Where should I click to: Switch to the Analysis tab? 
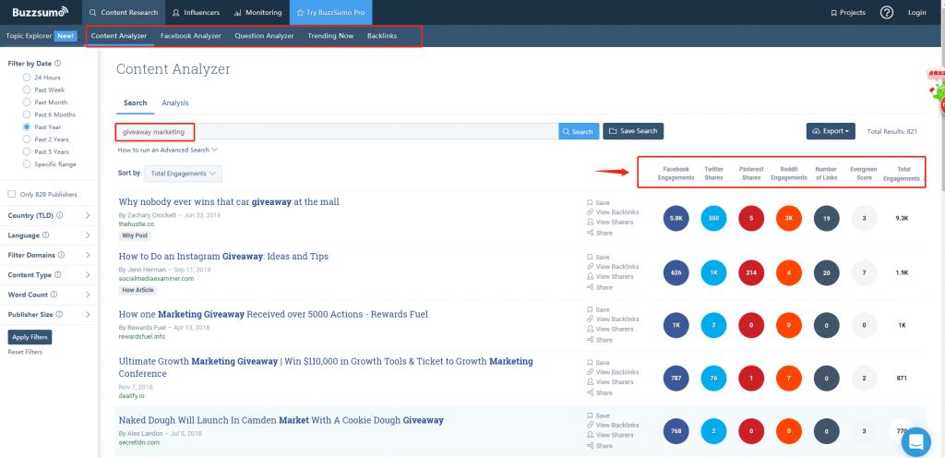coord(175,103)
